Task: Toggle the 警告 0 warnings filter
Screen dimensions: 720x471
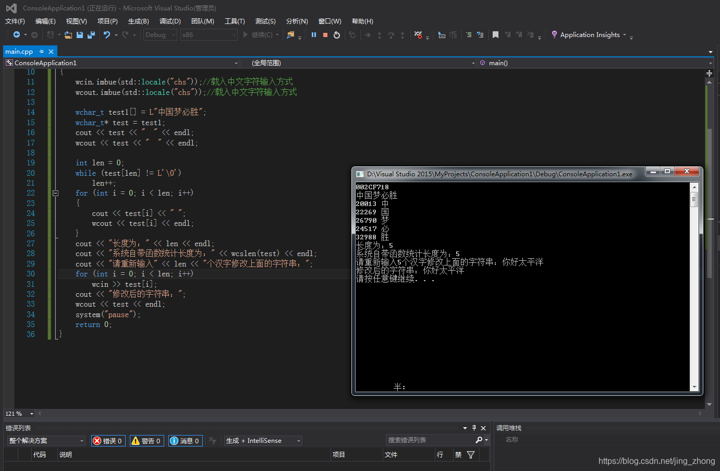Action: coord(147,440)
